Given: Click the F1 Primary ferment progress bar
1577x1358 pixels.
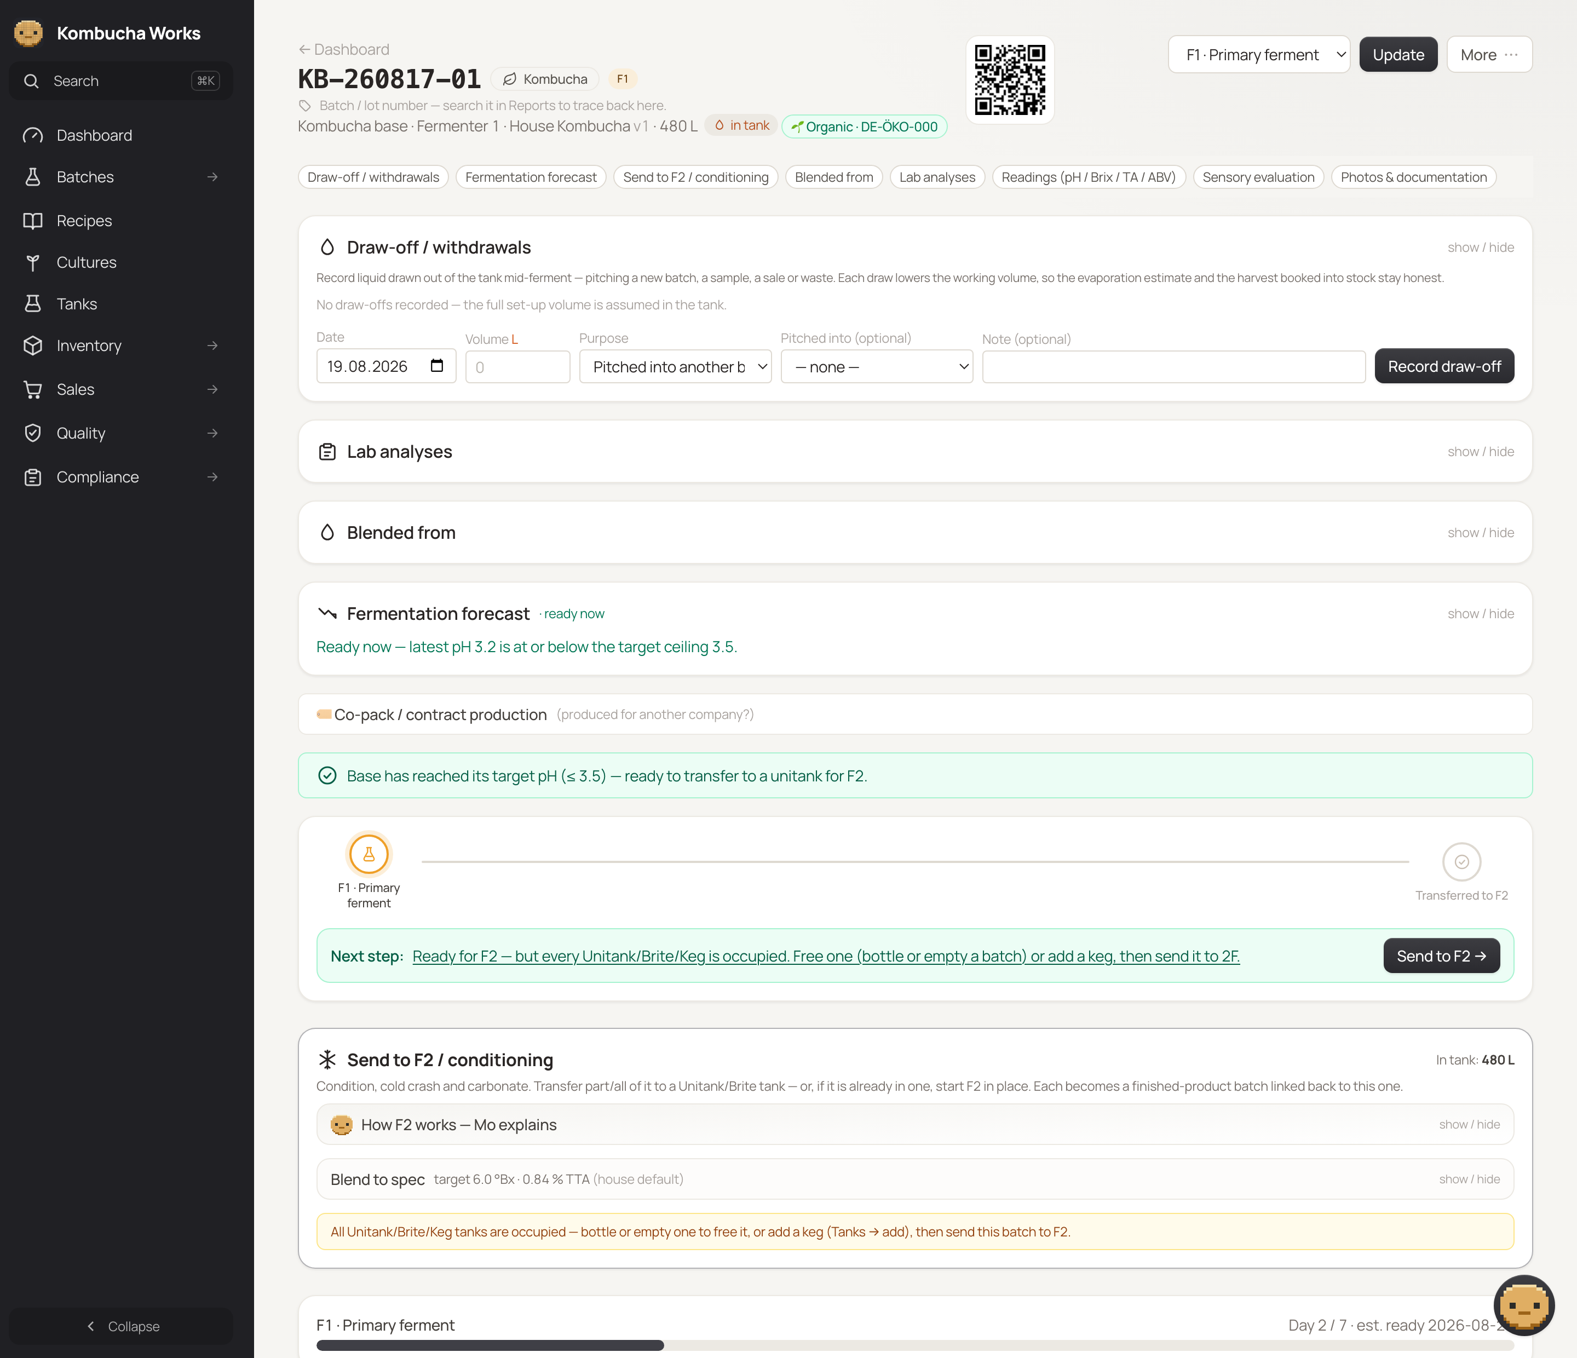Looking at the screenshot, I should 915,1346.
